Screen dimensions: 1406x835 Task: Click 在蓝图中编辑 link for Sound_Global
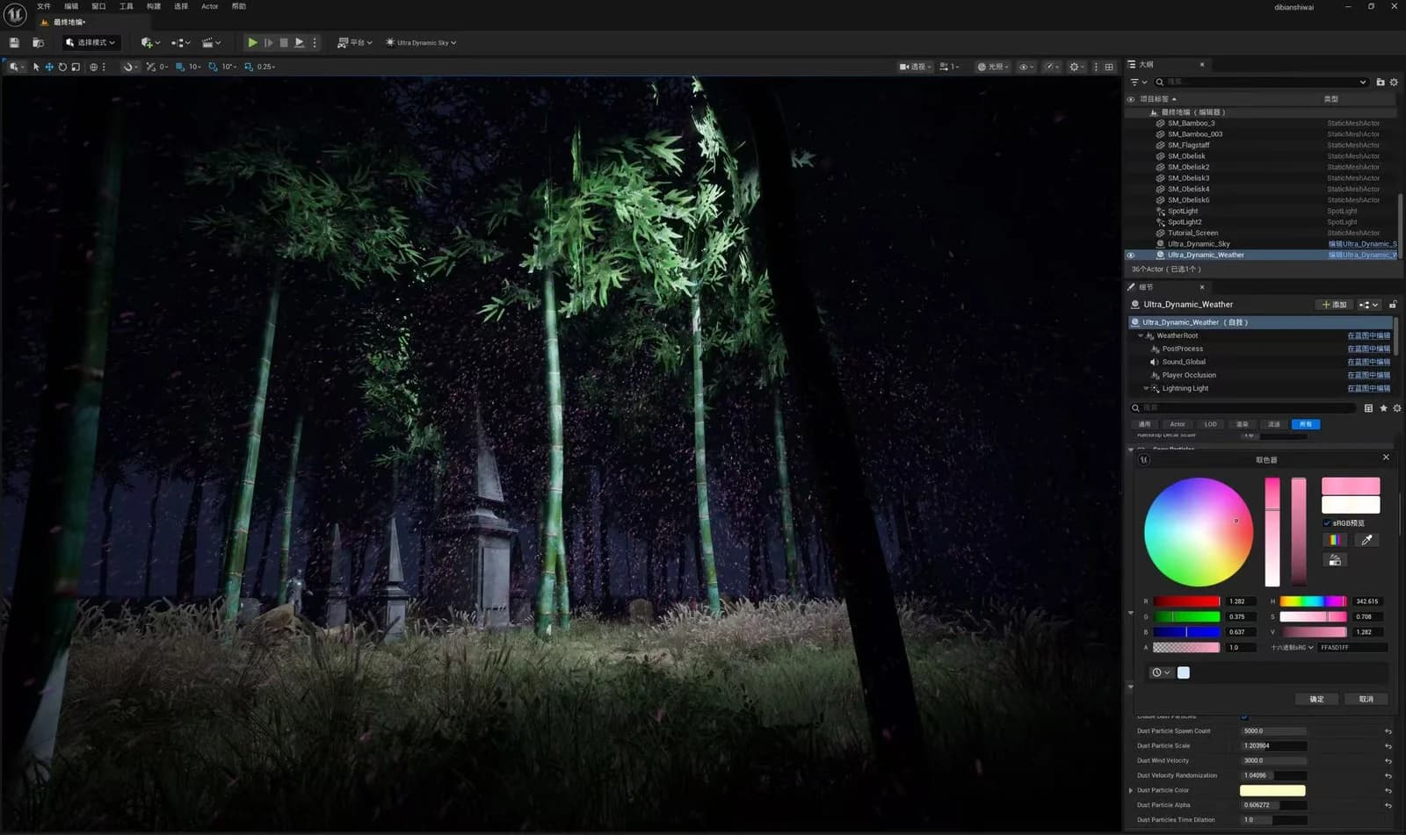[1368, 362]
